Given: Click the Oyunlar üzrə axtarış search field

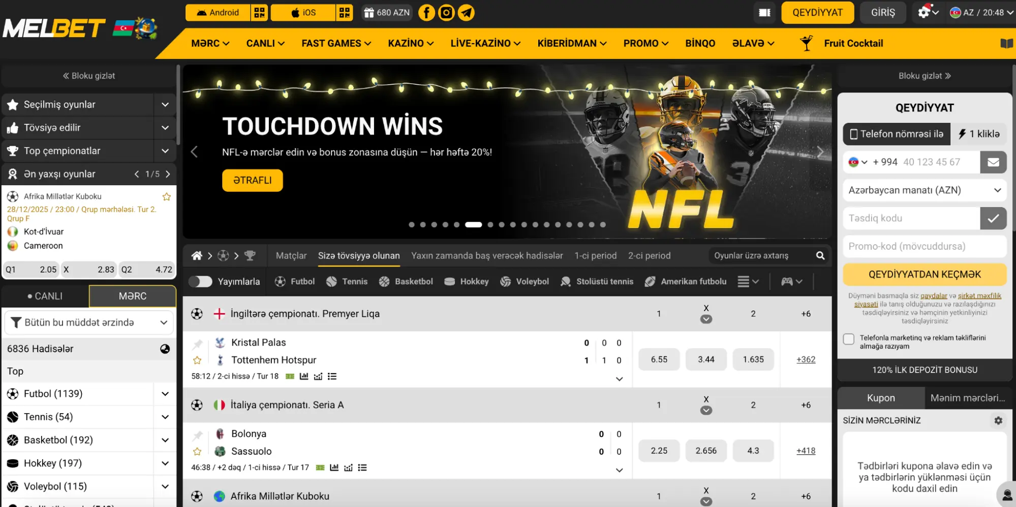Looking at the screenshot, I should coord(760,256).
